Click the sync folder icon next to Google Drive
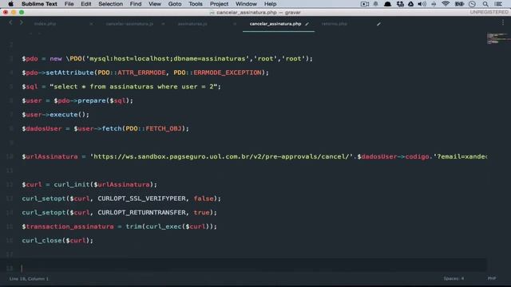 click(400, 4)
